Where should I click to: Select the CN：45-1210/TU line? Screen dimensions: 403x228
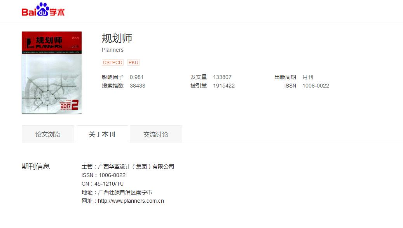(x=103, y=184)
